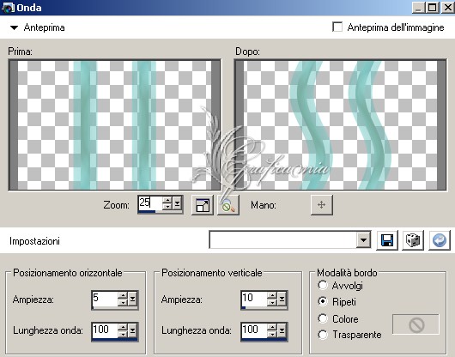Click the Mano pan crosshair button

[321, 205]
